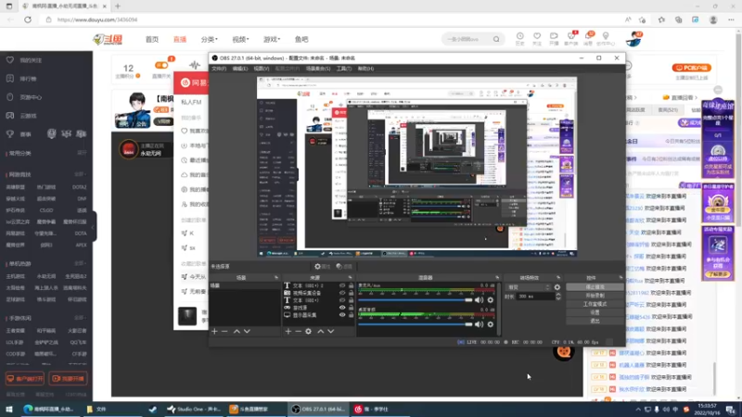The width and height of the screenshot is (742, 417).
Task: Open the client download icon in Douyu header
Action: click(571, 36)
